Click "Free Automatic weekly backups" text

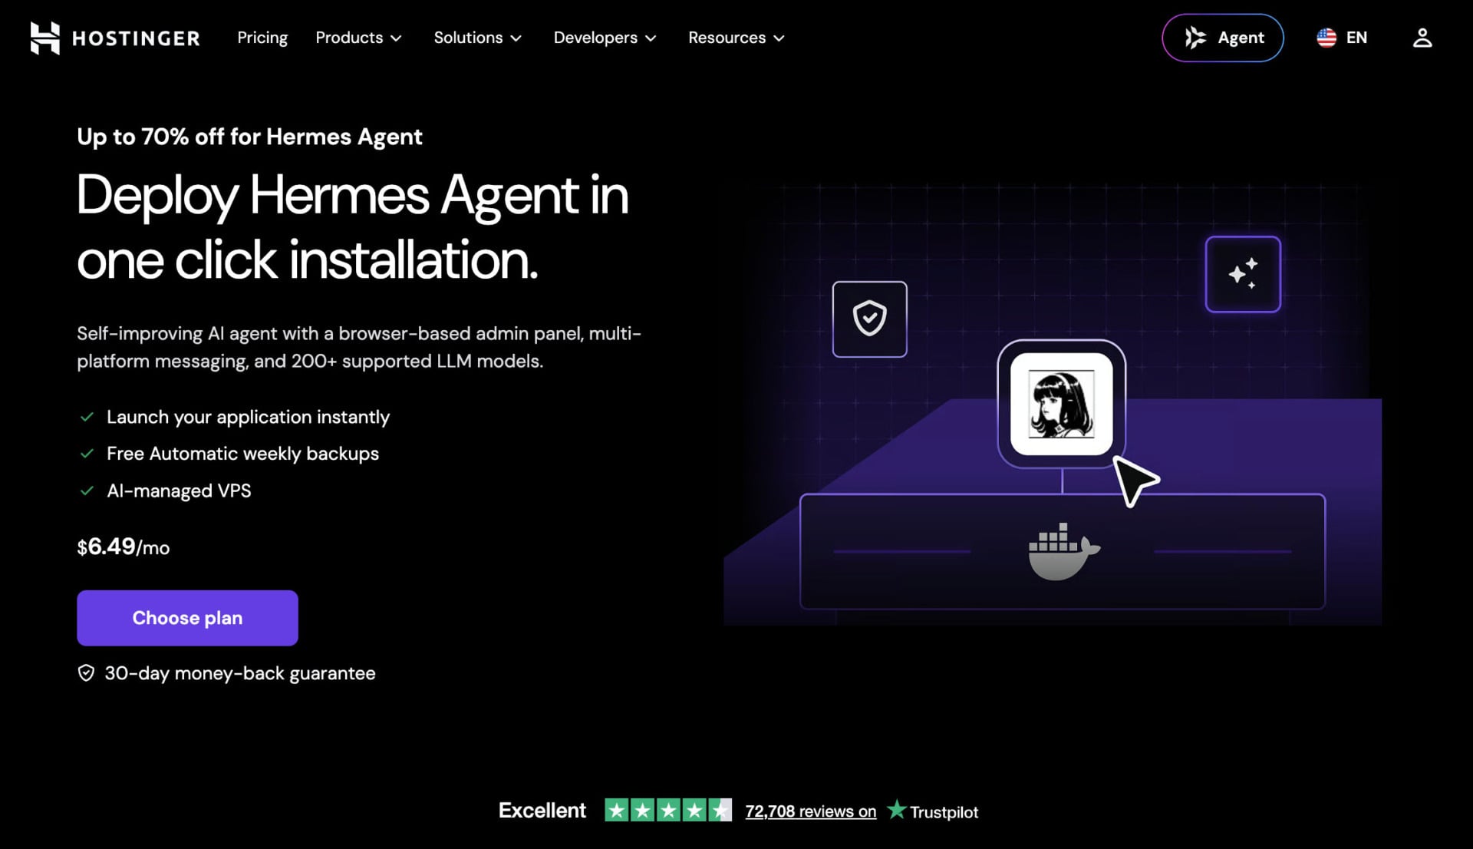point(242,454)
